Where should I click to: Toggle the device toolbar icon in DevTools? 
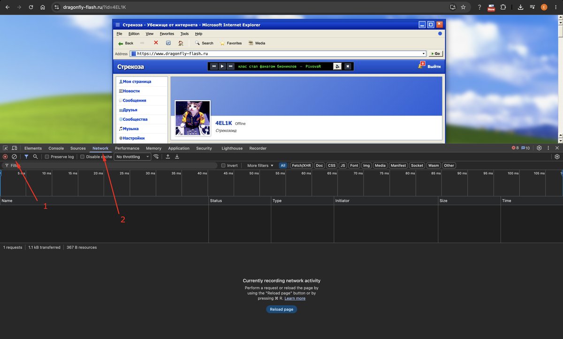(15, 148)
